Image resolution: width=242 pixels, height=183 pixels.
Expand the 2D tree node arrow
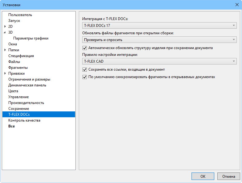click(5, 27)
